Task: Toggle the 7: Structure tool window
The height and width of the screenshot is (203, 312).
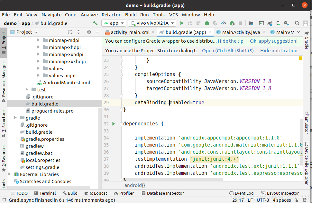Action: 4,123
